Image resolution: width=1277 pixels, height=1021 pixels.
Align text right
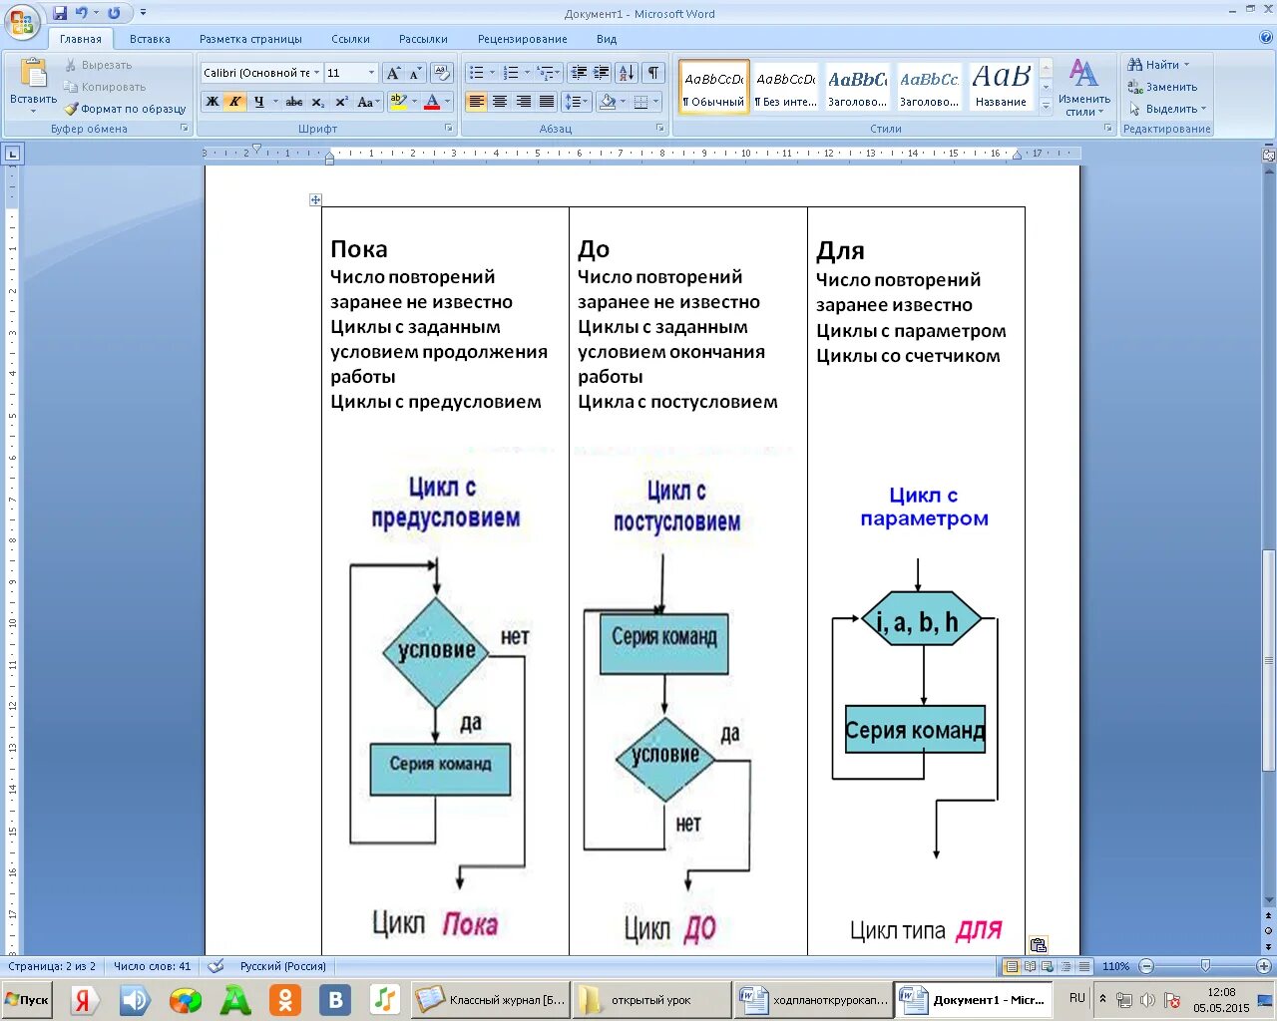pyautogui.click(x=523, y=102)
